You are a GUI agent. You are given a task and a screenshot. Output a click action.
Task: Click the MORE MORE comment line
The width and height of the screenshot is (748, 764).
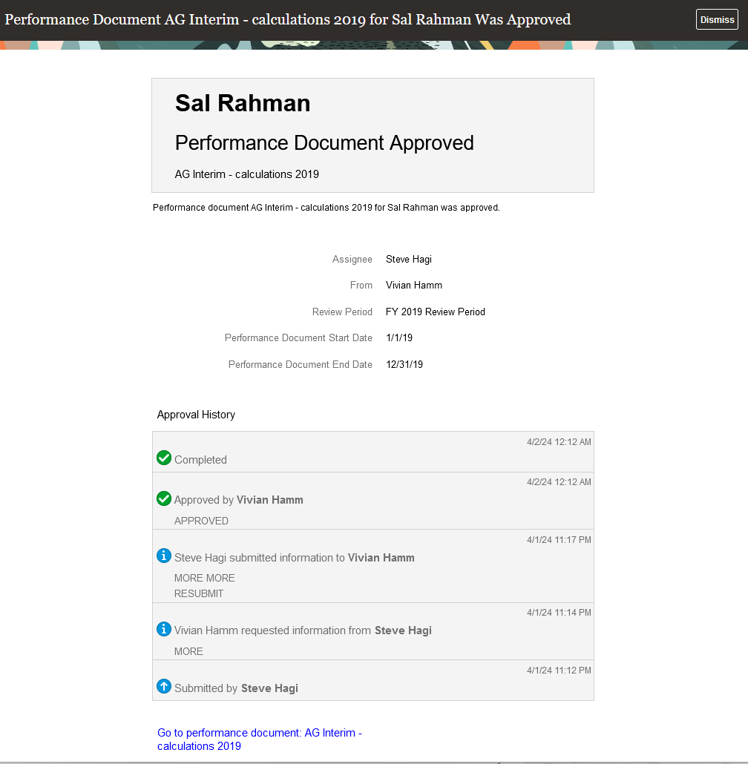tap(205, 578)
